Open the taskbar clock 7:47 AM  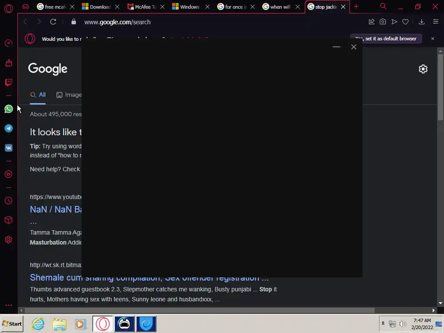(x=422, y=323)
